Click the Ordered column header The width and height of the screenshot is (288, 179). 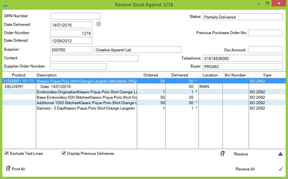[151, 75]
